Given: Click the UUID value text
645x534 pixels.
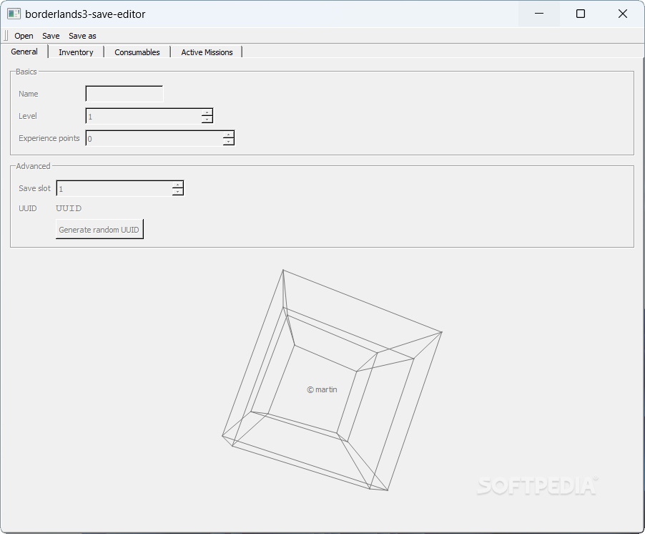Looking at the screenshot, I should pos(69,208).
